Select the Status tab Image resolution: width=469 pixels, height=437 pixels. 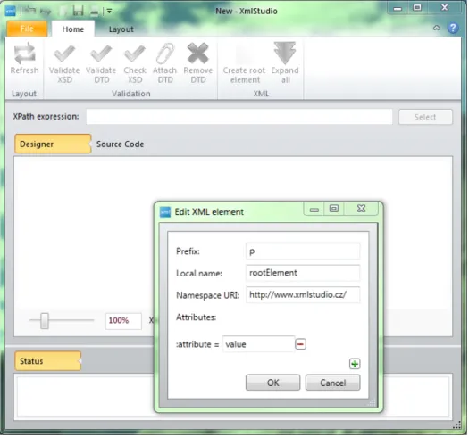click(x=48, y=362)
